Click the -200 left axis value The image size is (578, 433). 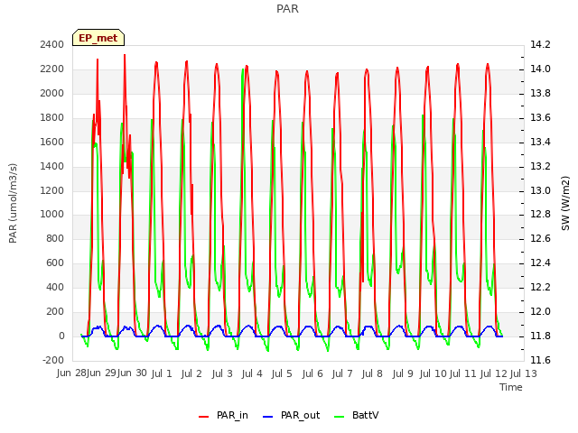tap(53, 360)
